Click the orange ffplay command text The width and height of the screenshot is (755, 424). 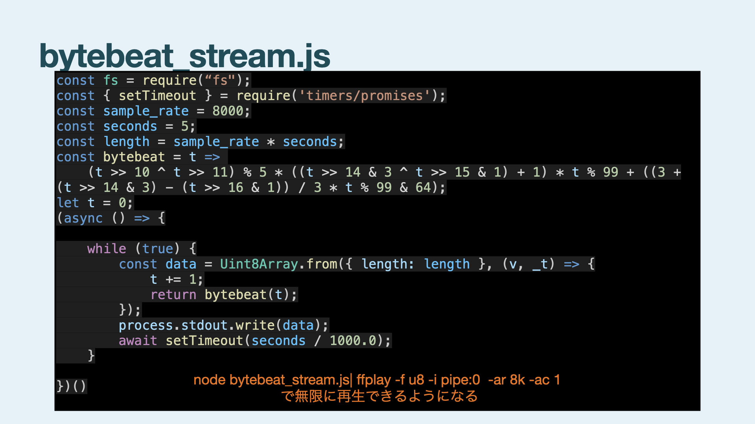pos(376,380)
